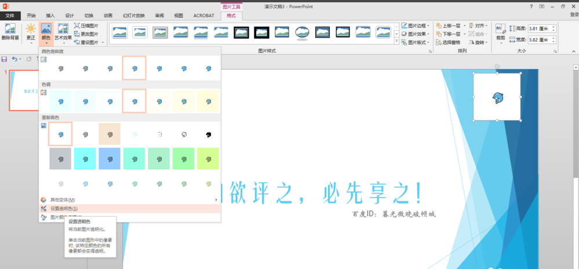Click the 宽度 (Width) input field
579x269 pixels.
click(x=540, y=39)
